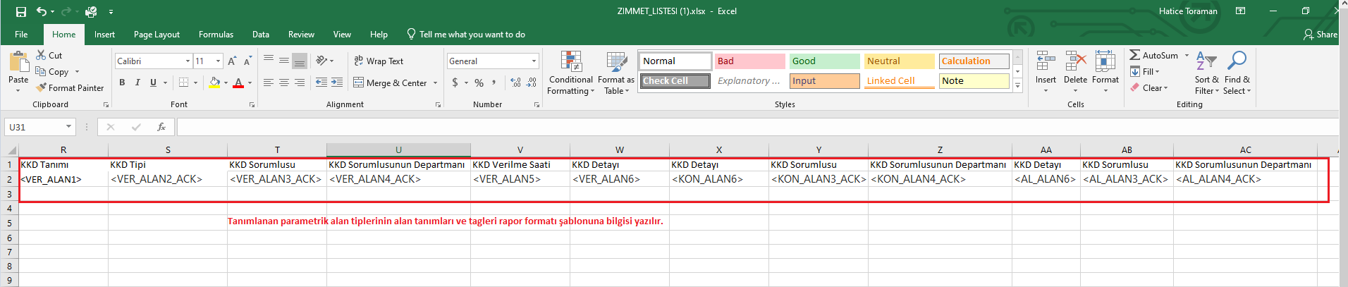Image resolution: width=1348 pixels, height=287 pixels.
Task: Open the font size dropdown
Action: click(x=218, y=61)
